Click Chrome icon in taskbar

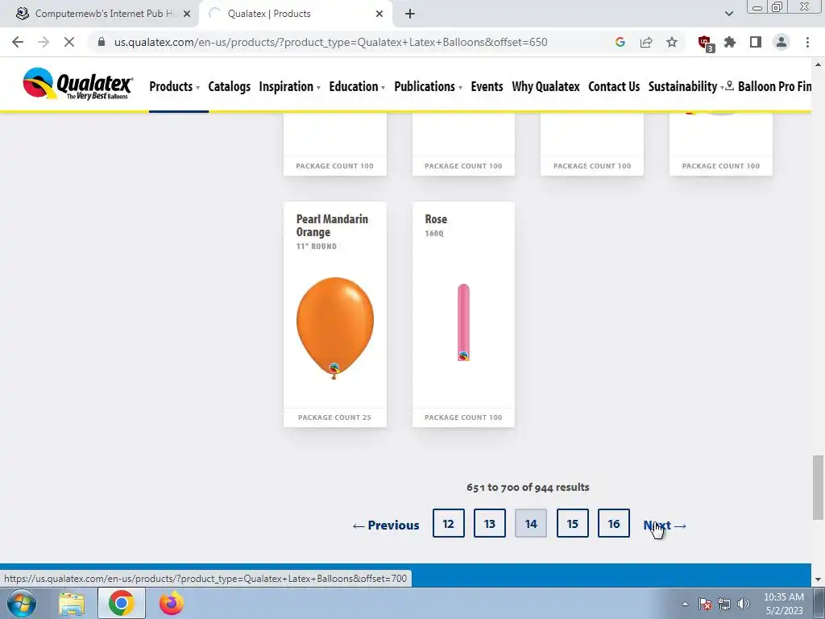122,603
